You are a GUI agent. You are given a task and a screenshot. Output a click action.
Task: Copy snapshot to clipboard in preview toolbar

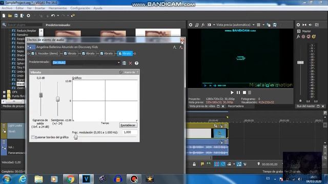click(269, 25)
